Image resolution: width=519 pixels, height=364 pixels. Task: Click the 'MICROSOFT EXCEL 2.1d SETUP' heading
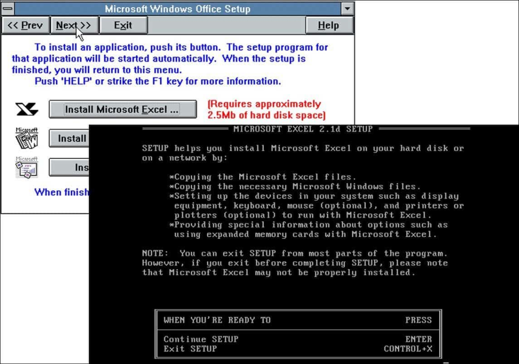tap(303, 129)
